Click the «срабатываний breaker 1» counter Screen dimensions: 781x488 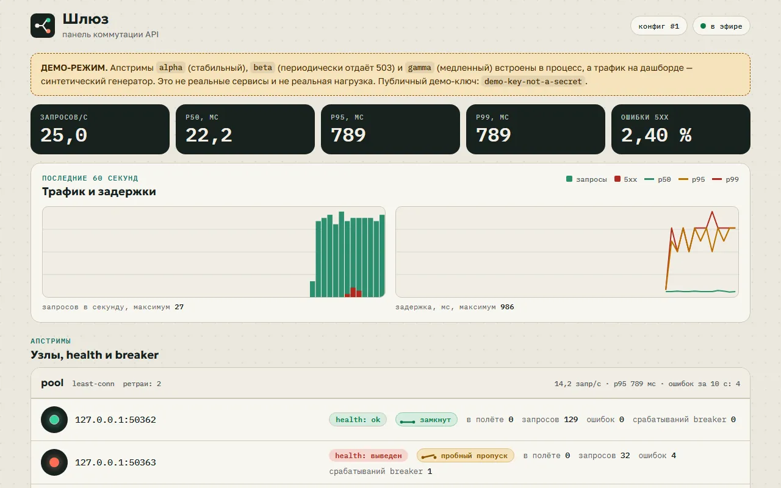(381, 472)
